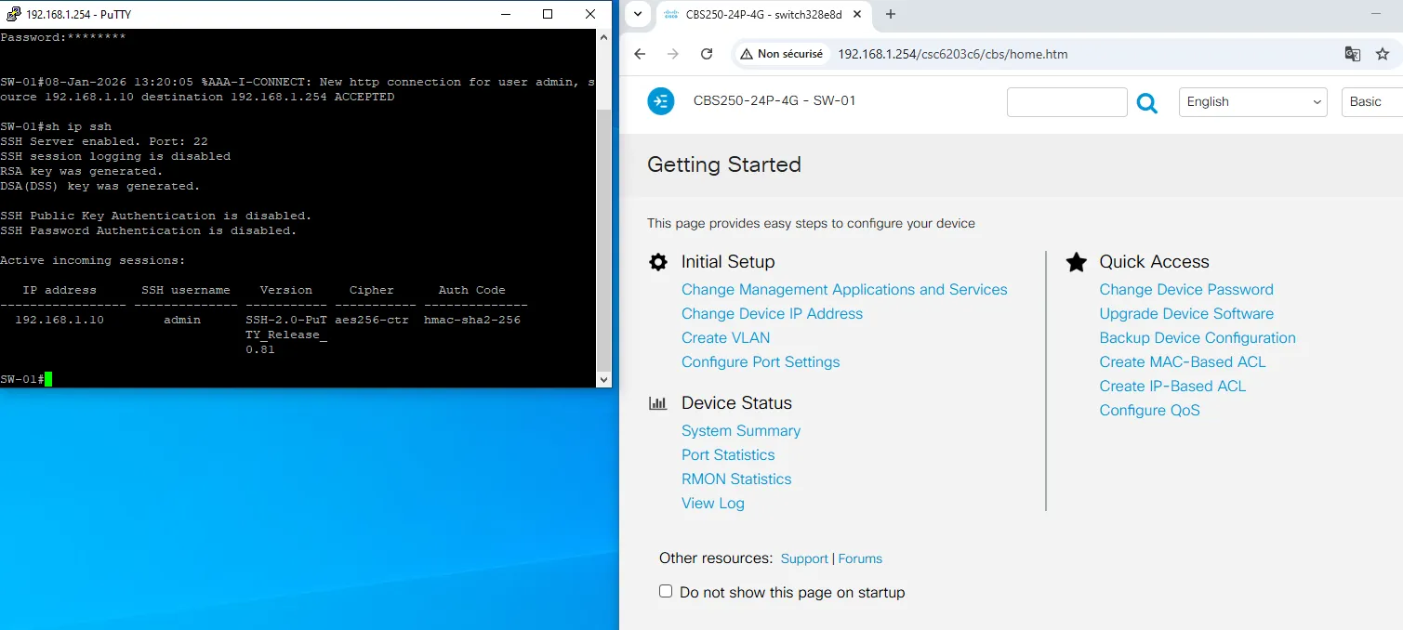
Task: Select the CBS250-24P-4G browser tab
Action: tap(765, 14)
